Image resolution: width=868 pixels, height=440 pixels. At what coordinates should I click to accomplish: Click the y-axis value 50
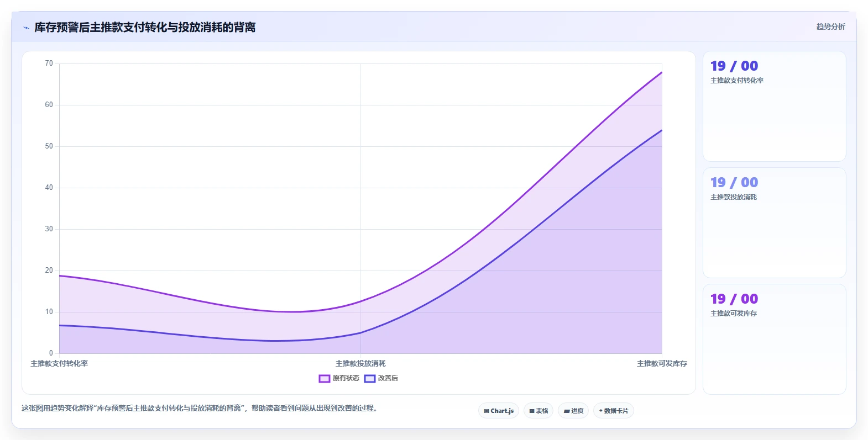click(x=49, y=146)
